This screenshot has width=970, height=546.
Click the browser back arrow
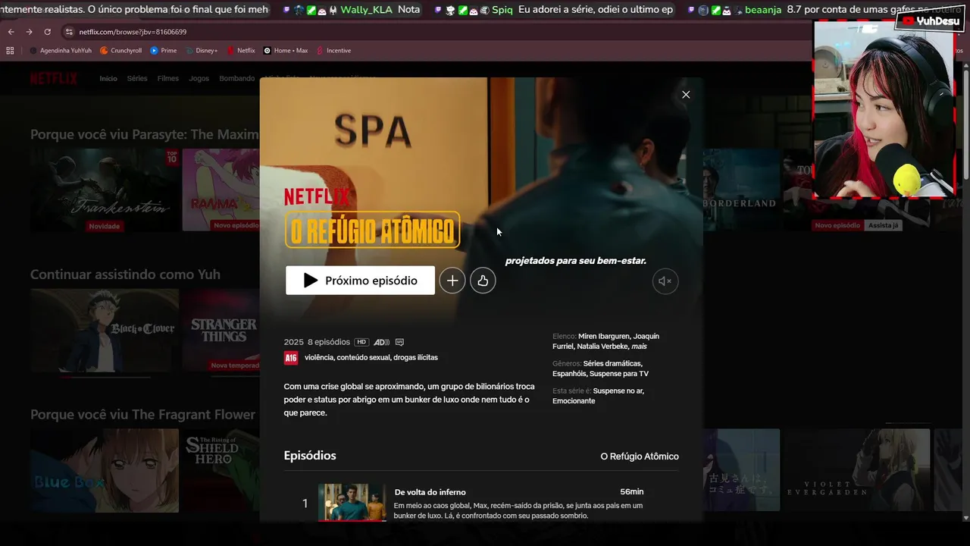tap(11, 32)
